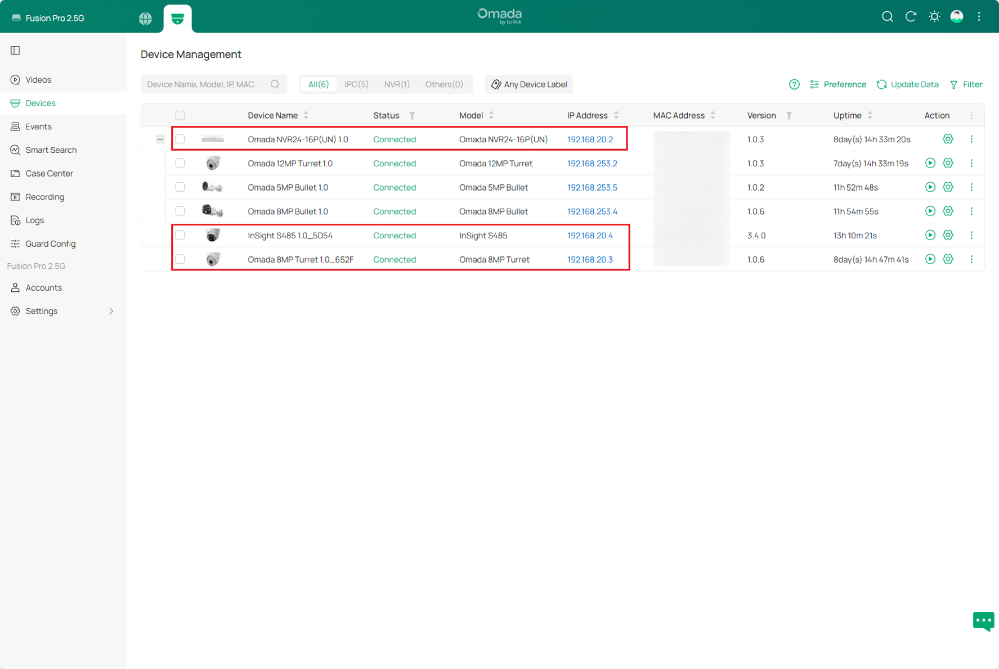The width and height of the screenshot is (999, 669).
Task: Click the Fusion Pro 2.5G site selector
Action: coord(48,18)
